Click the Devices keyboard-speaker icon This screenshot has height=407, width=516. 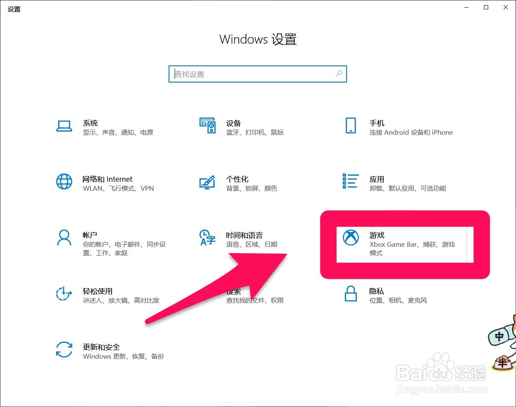208,126
